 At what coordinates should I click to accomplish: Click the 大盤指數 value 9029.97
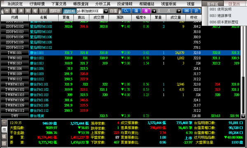pos(51,128)
